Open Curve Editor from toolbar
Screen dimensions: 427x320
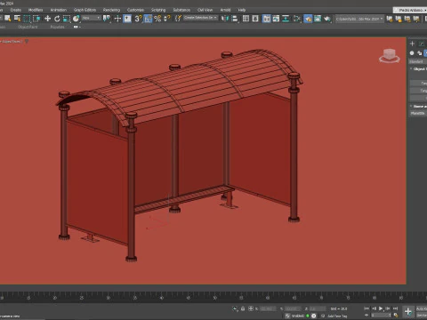[x=276, y=19]
